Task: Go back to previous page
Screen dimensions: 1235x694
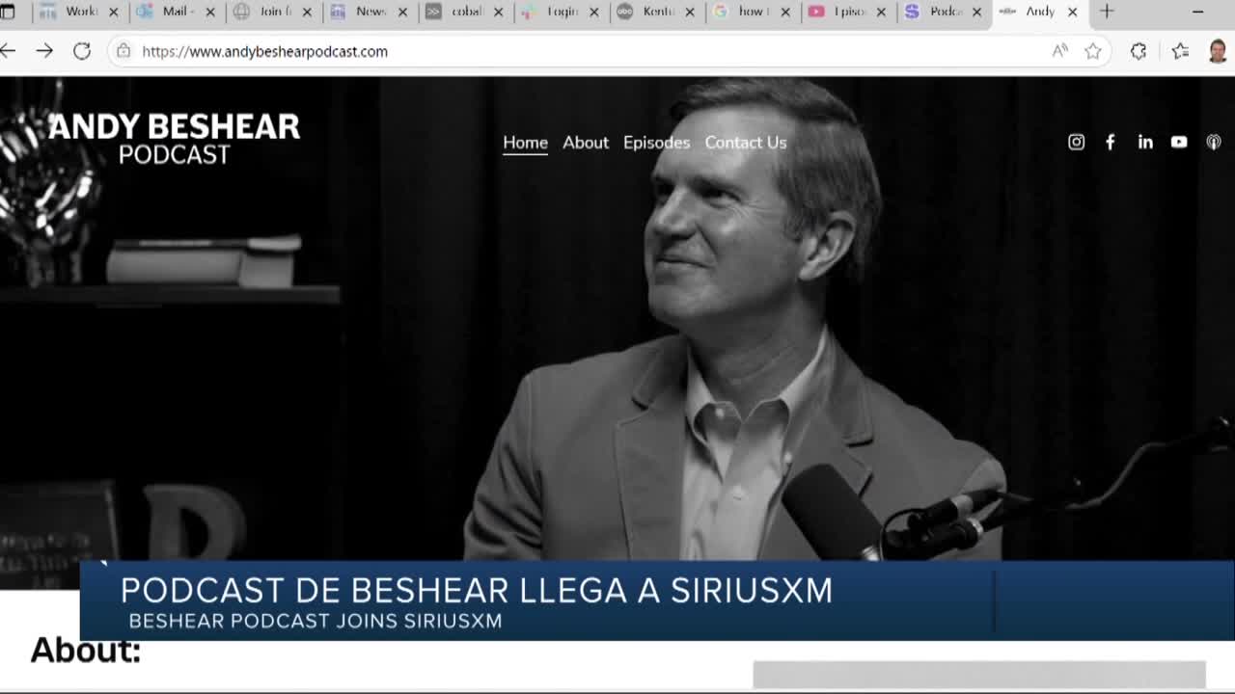Action: [8, 51]
